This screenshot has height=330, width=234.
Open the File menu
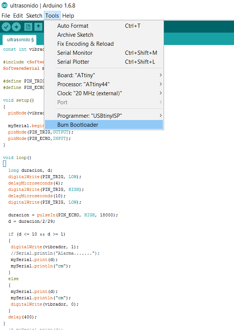[x=6, y=16]
